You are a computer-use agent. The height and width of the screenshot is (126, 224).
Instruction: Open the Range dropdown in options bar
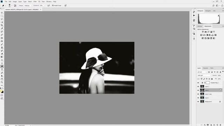pyautogui.click(x=28, y=6)
